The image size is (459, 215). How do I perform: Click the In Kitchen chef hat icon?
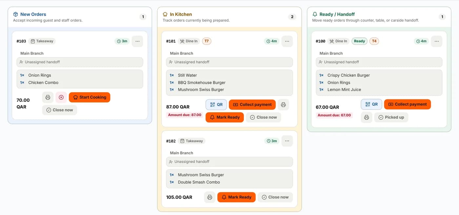click(x=165, y=14)
